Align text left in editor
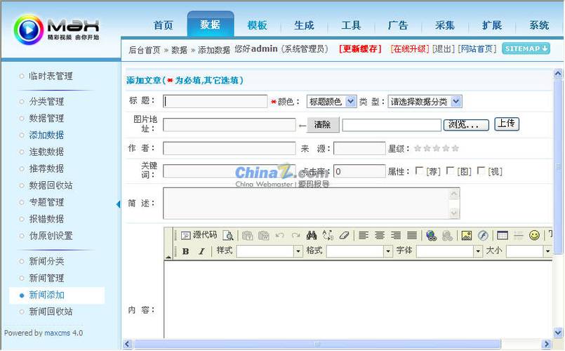The height and width of the screenshot is (351, 565). 364,235
